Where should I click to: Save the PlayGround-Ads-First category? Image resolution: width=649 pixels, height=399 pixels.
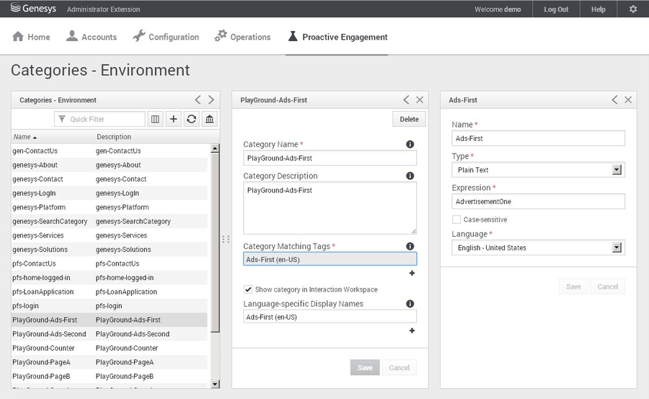point(365,367)
